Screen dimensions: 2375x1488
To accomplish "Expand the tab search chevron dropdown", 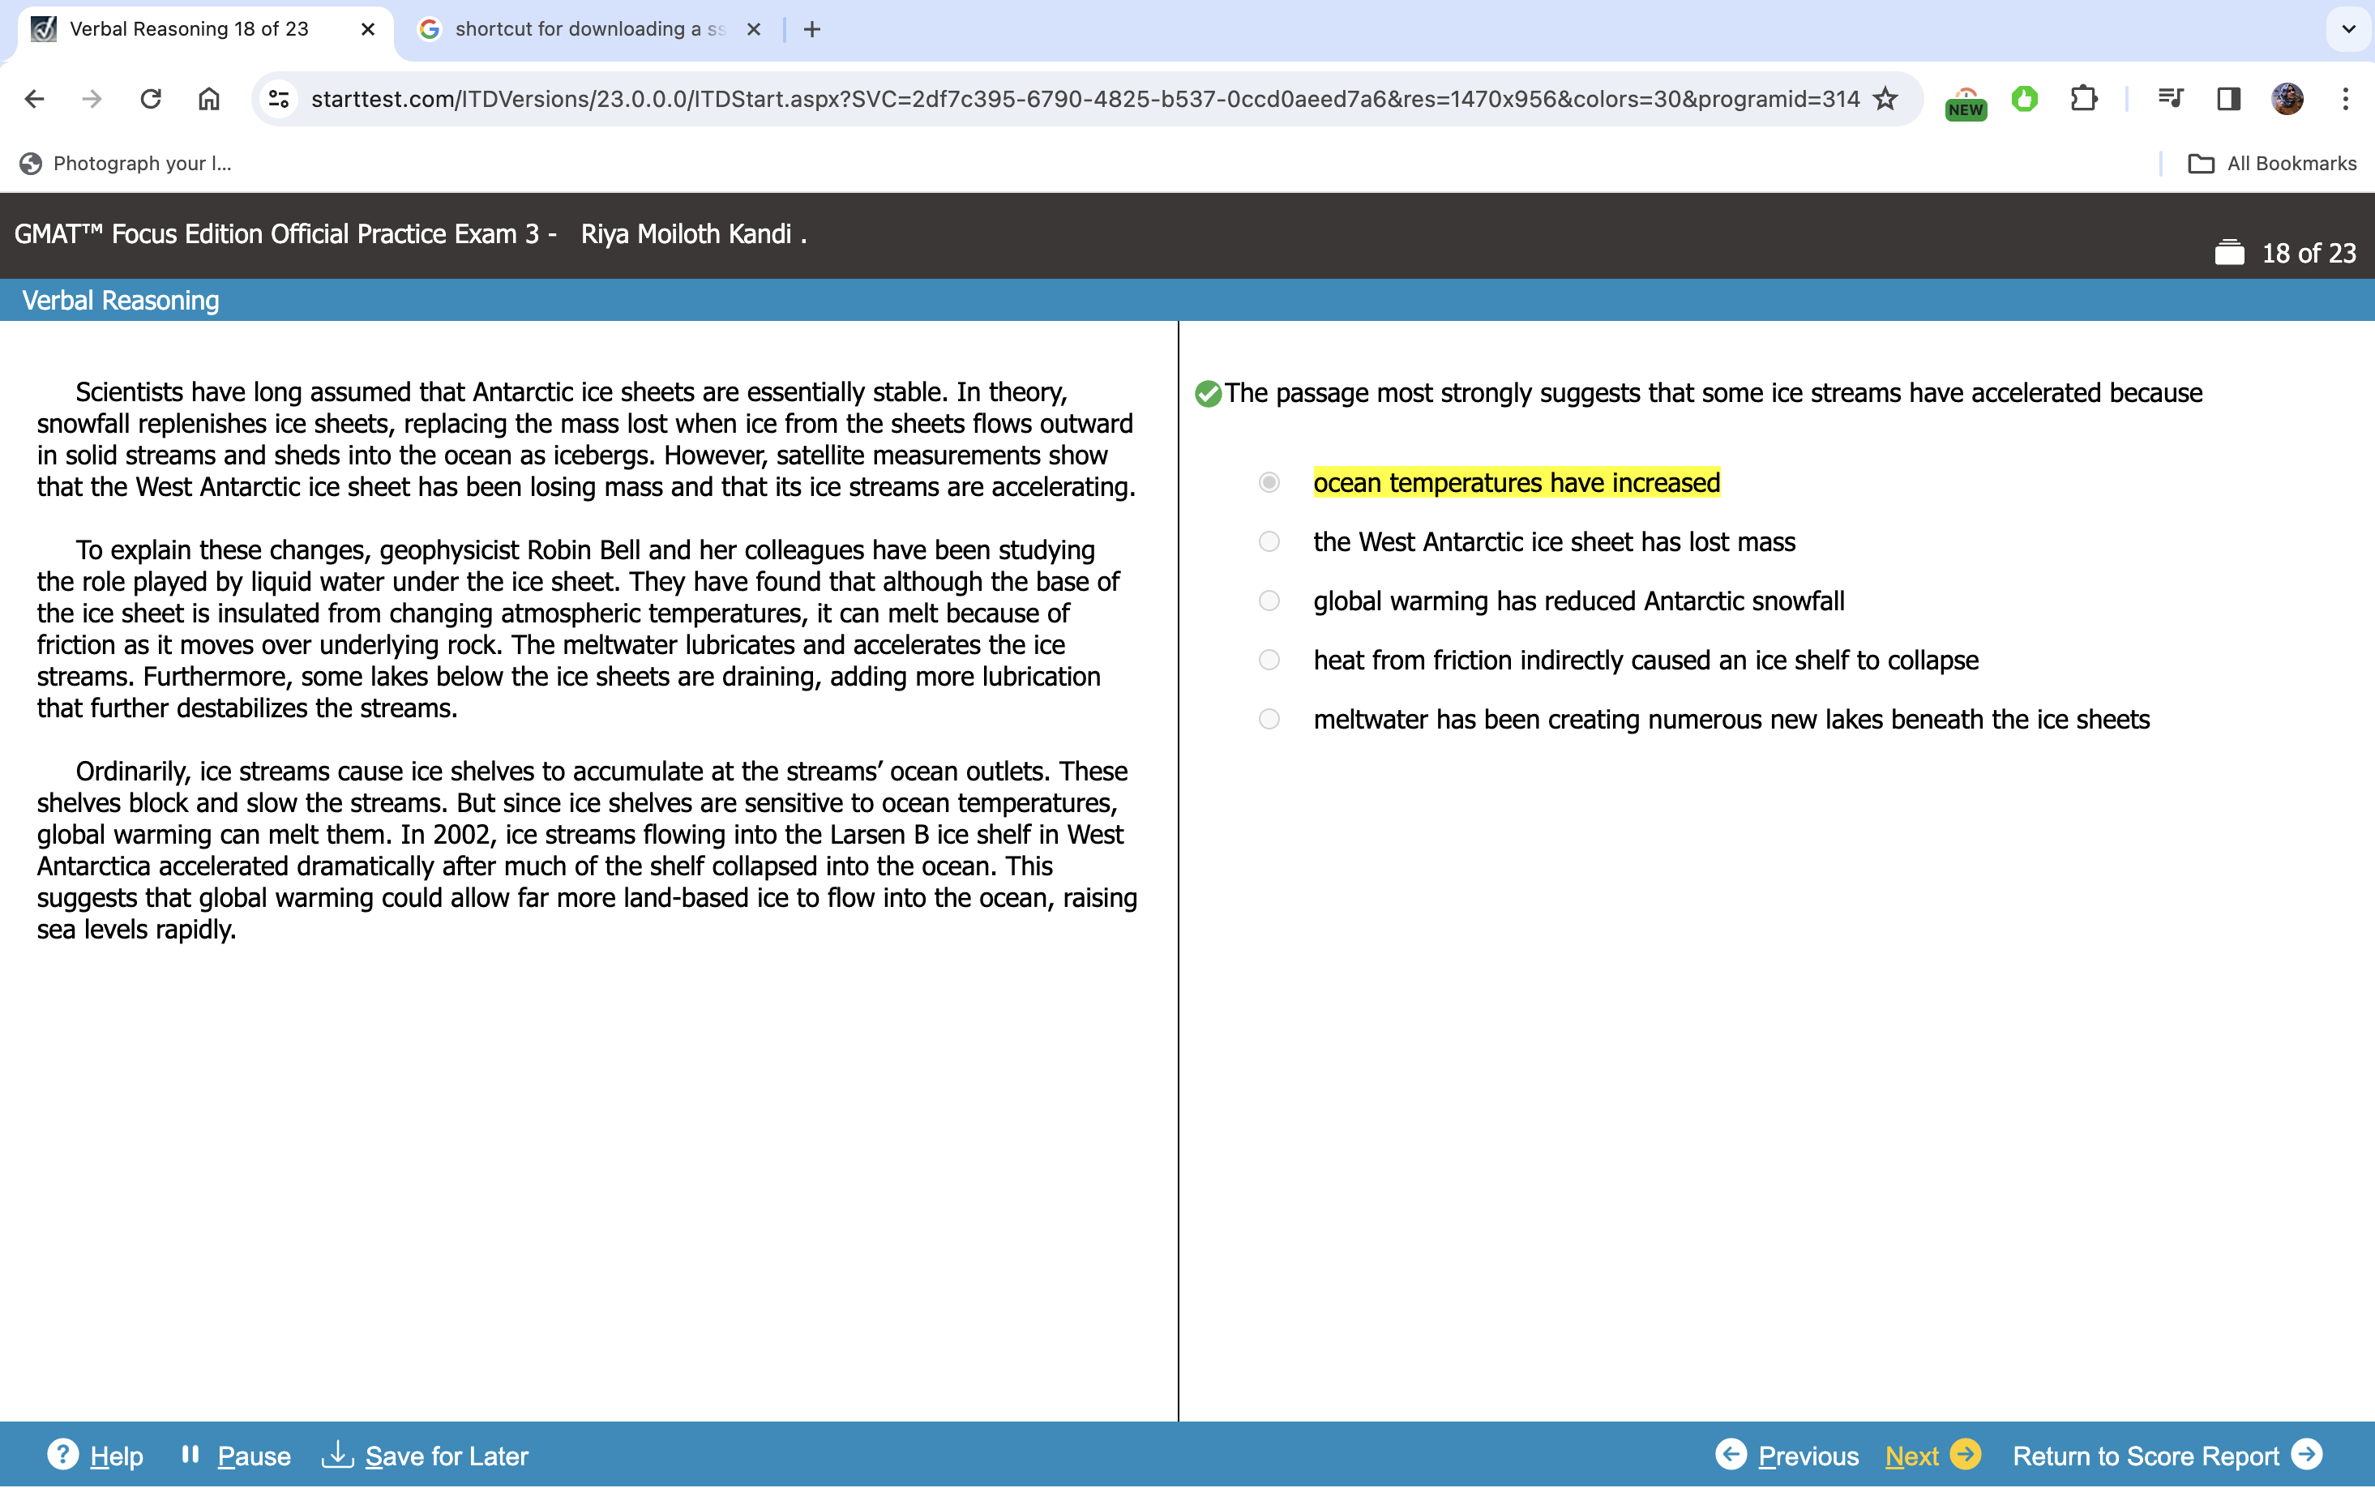I will (x=2348, y=28).
